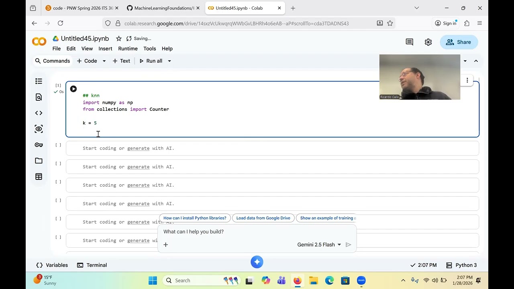Click into 'What can I help you build?' field
514x289 pixels.
[257, 232]
